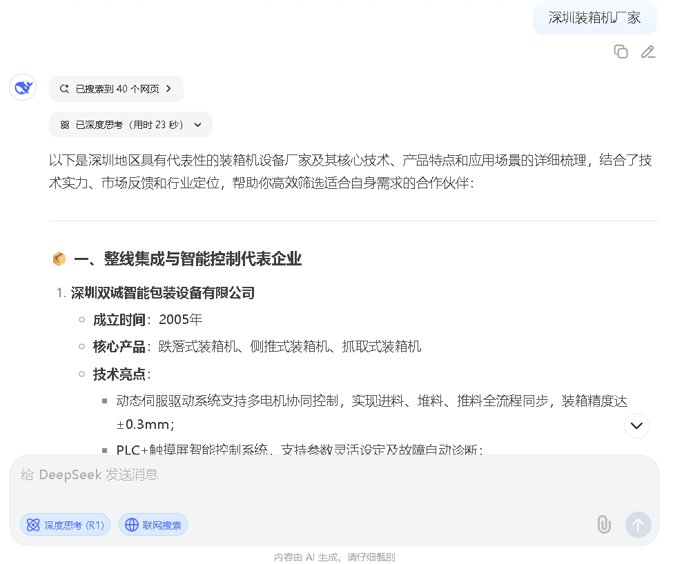
Task: Collapse the 已深度思考 (用时 23 秒) section
Action: (x=130, y=125)
